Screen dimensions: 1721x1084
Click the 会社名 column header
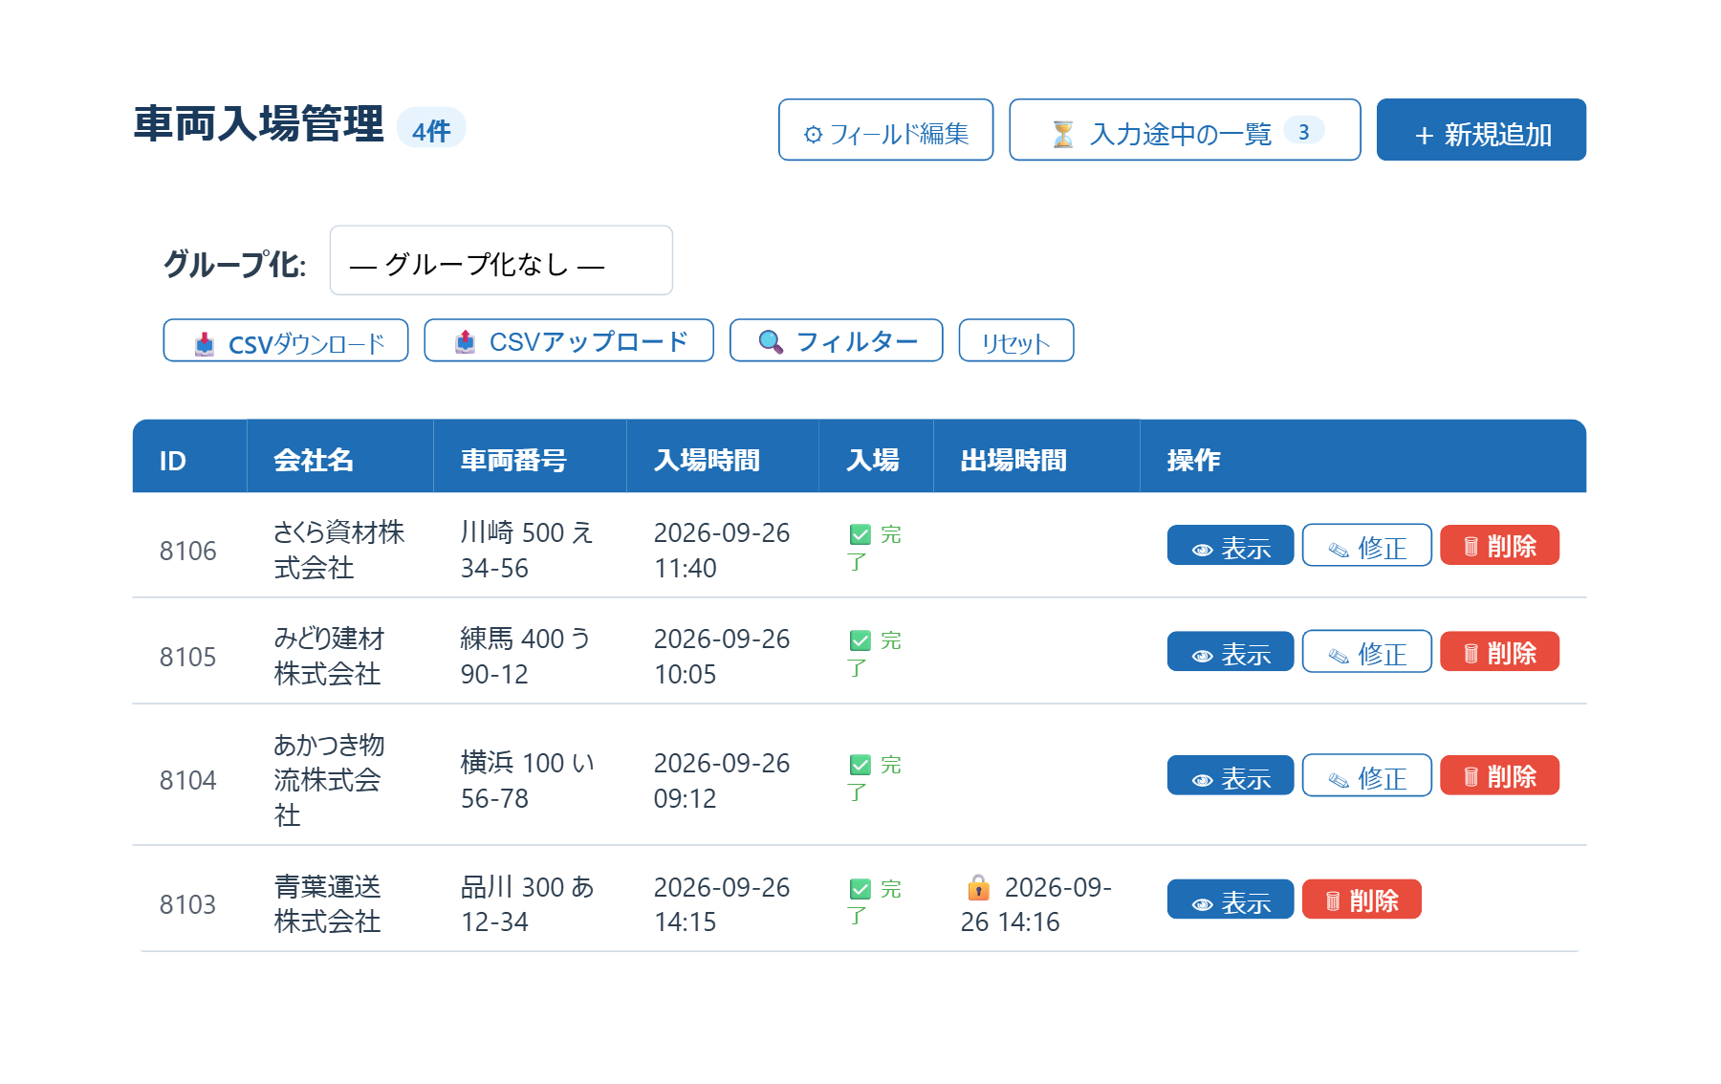pos(340,456)
